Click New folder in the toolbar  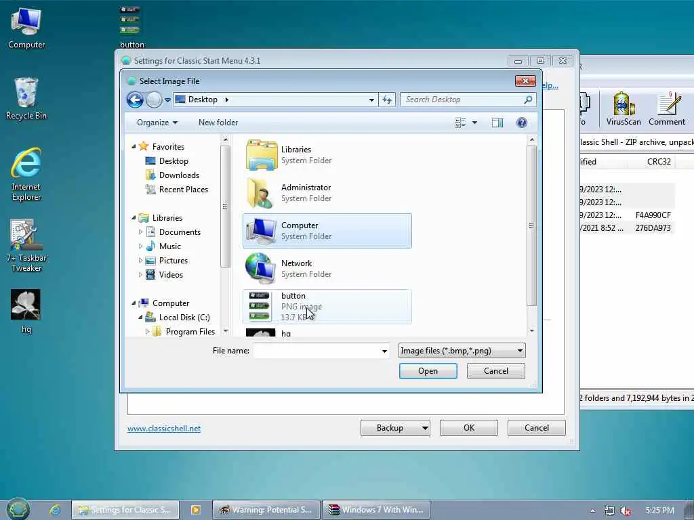(x=218, y=123)
